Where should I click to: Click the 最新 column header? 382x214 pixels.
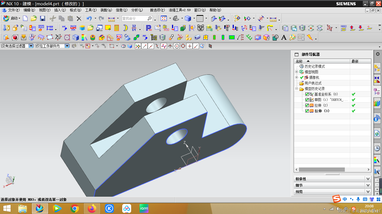click(360, 61)
